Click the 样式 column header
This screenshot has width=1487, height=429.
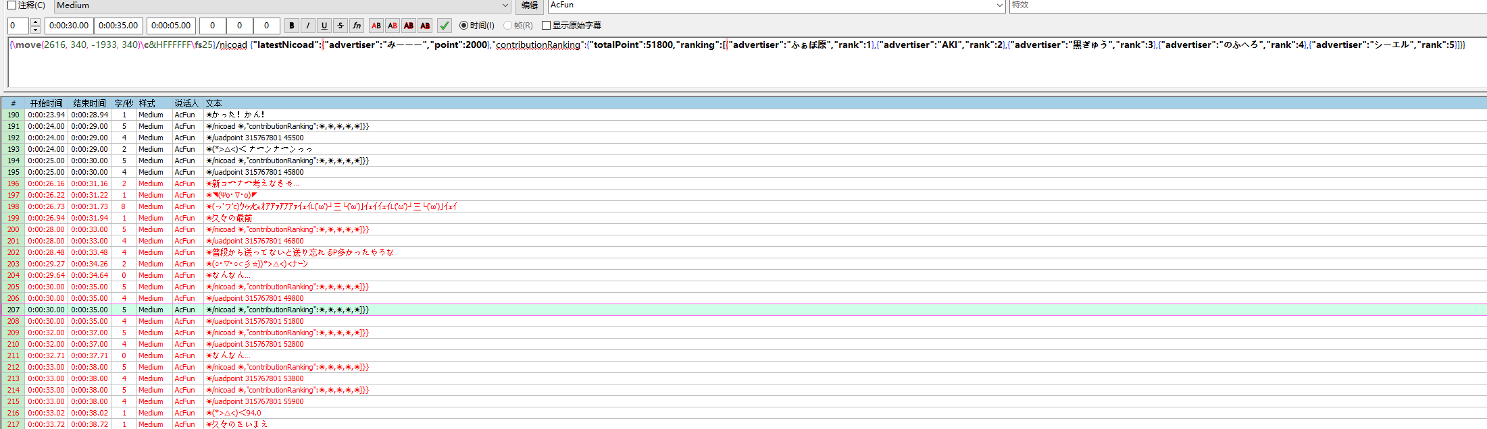tap(153, 103)
